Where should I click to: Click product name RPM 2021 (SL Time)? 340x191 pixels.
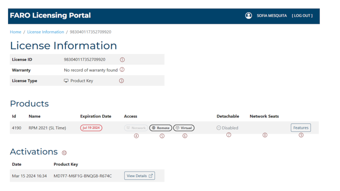tap(47, 128)
